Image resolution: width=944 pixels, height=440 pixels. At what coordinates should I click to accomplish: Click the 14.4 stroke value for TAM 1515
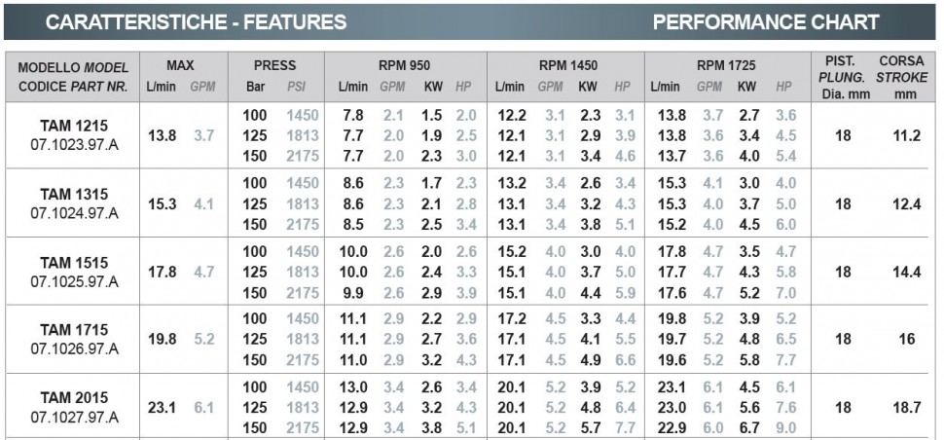click(x=907, y=272)
